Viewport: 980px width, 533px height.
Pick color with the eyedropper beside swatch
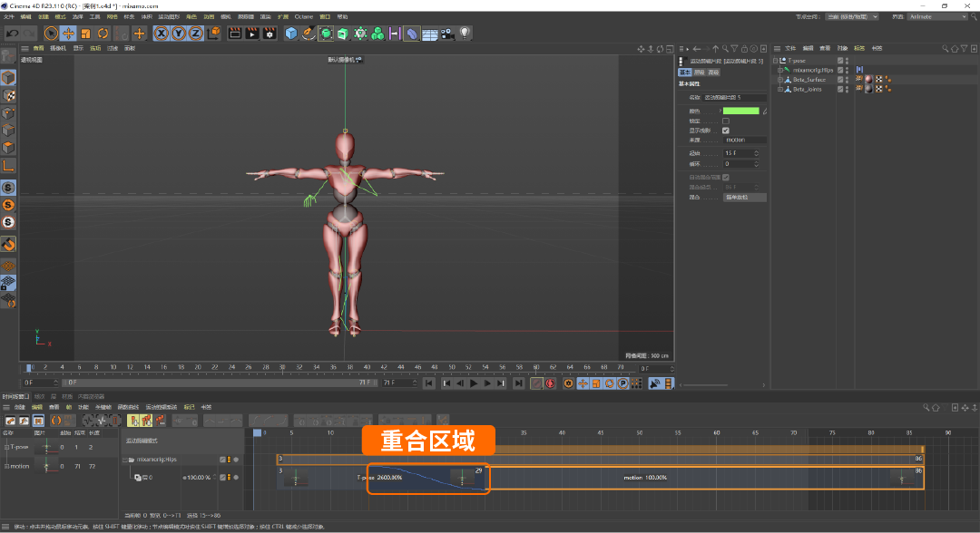coord(764,111)
